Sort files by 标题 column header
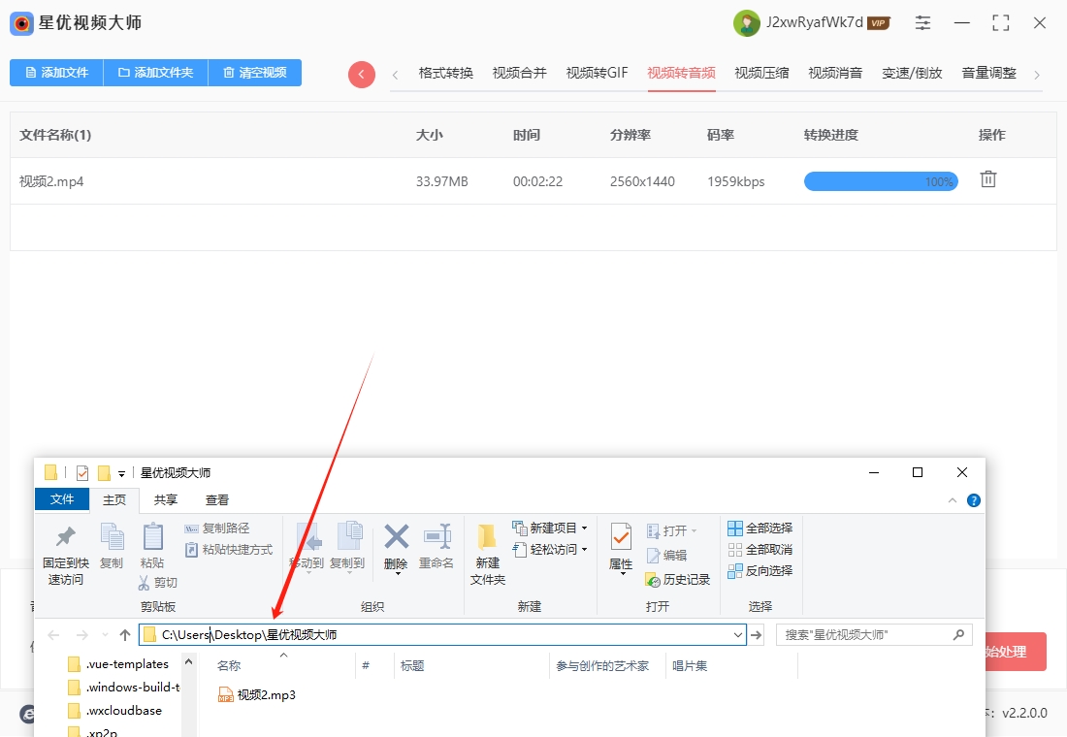 412,665
